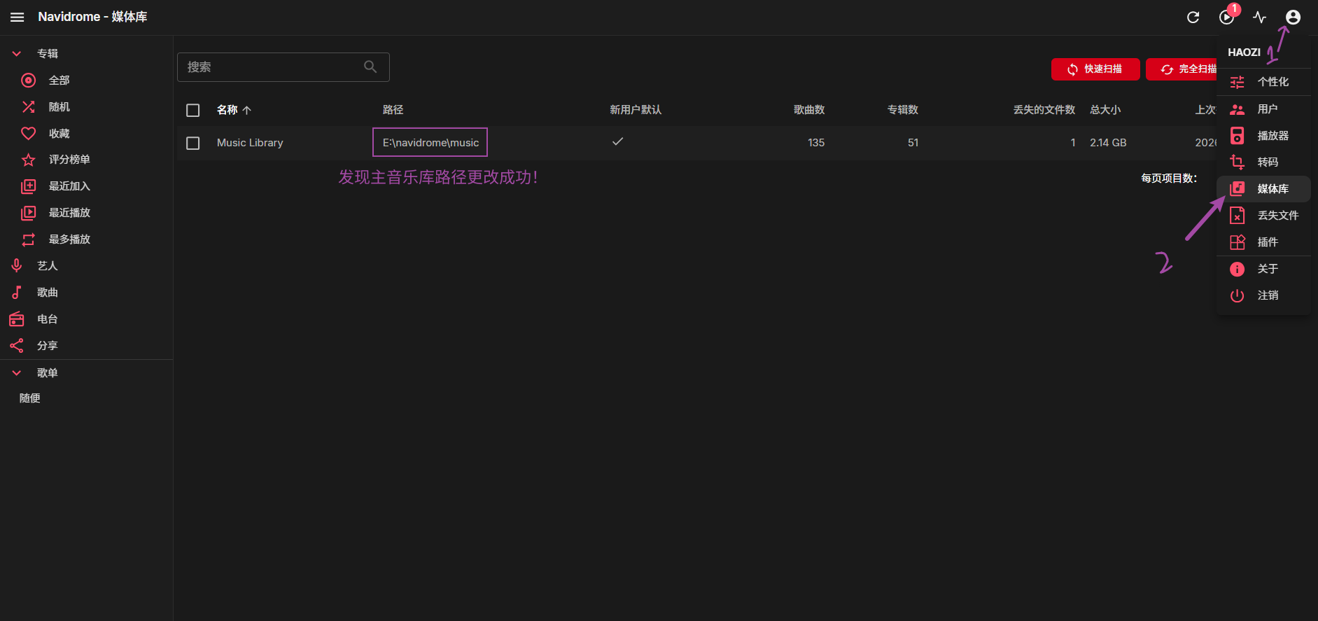This screenshot has height=621, width=1318.
Task: Click the 艺人 microphone icon
Action: (17, 266)
